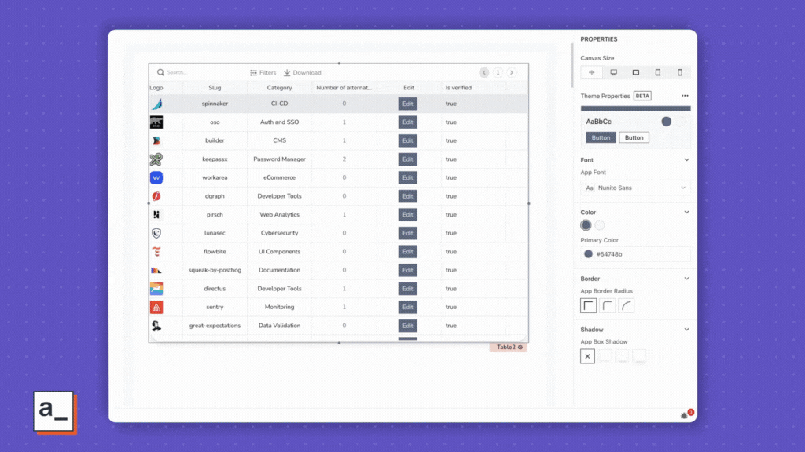Screen dimensions: 805x452
Task: Select the fluid width canvas size icon
Action: pos(591,72)
